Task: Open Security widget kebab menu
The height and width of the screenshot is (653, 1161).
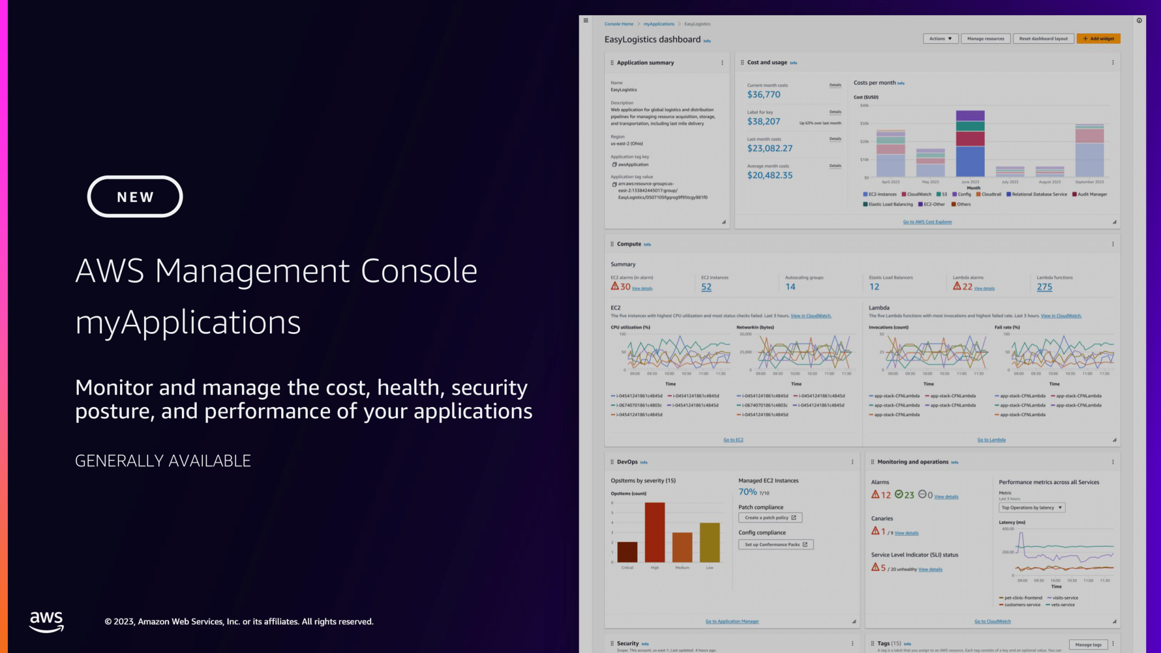Action: coord(852,643)
